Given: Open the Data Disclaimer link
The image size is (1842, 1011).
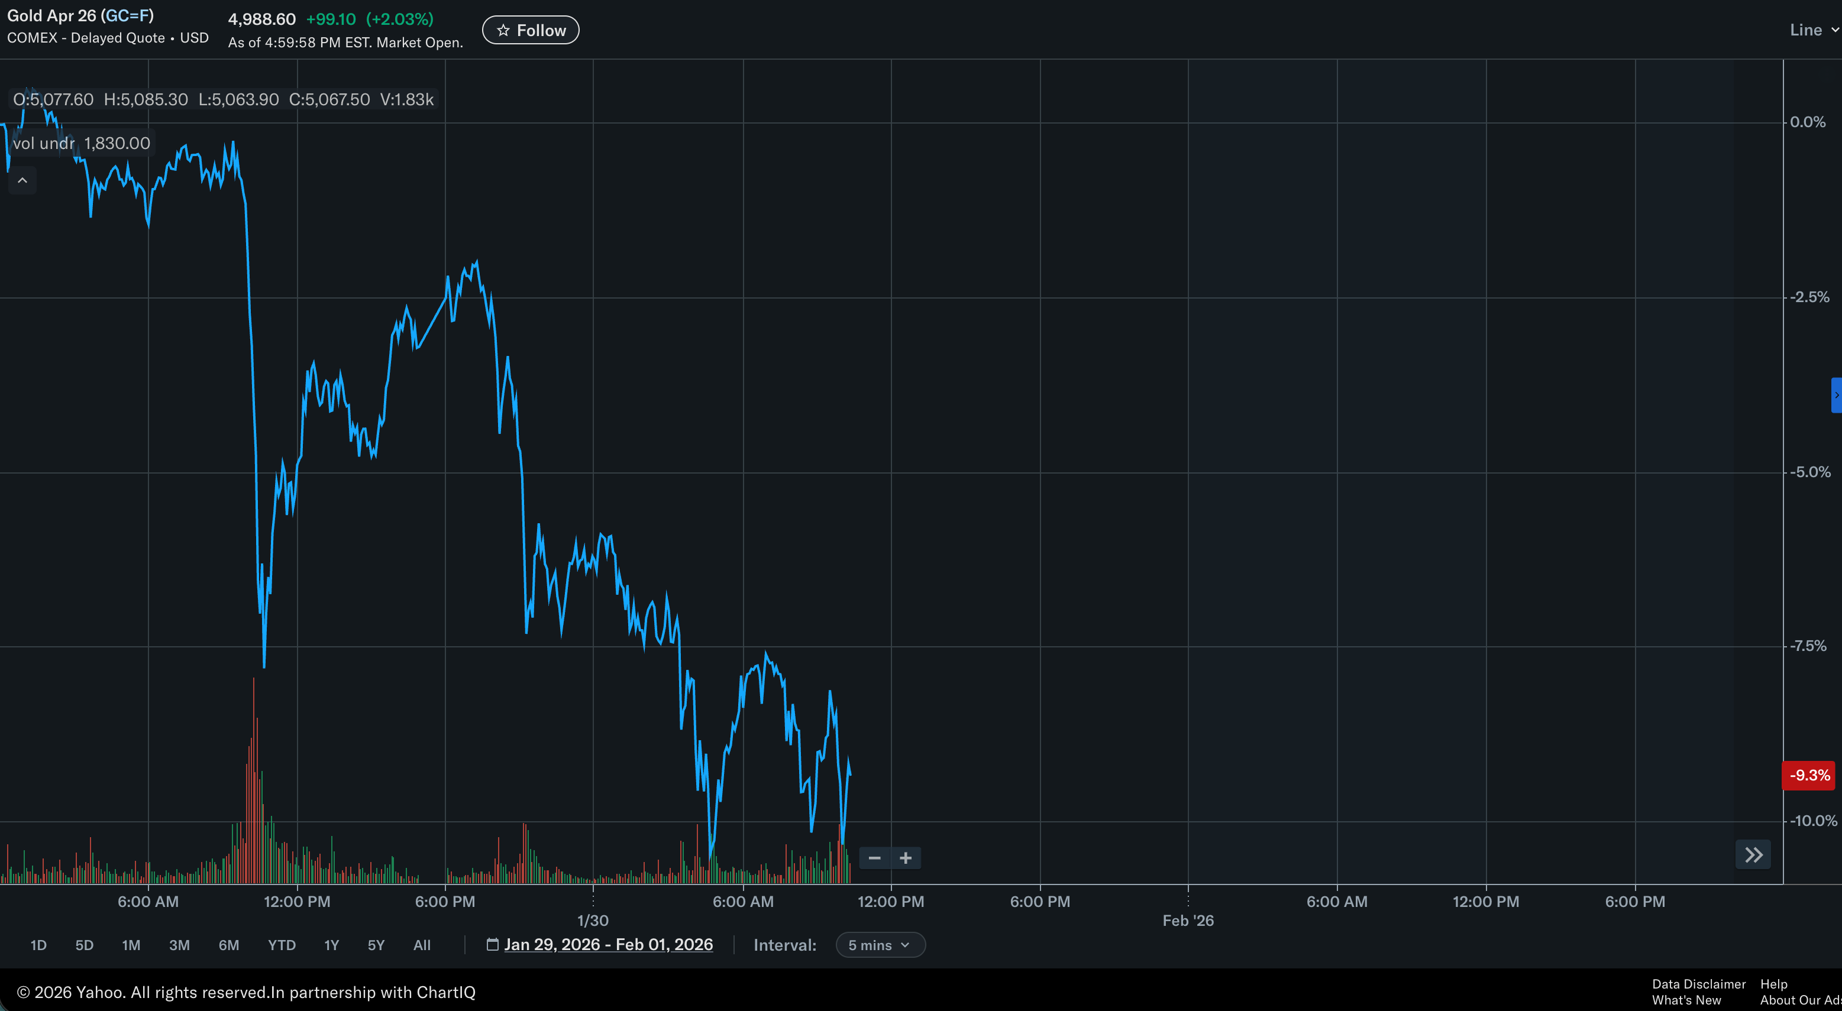Looking at the screenshot, I should click(x=1698, y=984).
